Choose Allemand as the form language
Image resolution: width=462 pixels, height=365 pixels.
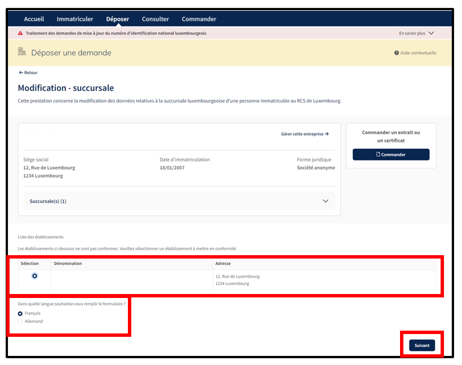point(21,322)
